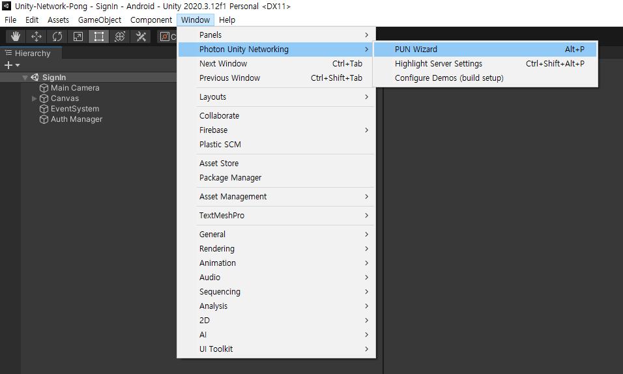The width and height of the screenshot is (623, 374).
Task: Click the EventSystem cube icon
Action: pos(44,109)
